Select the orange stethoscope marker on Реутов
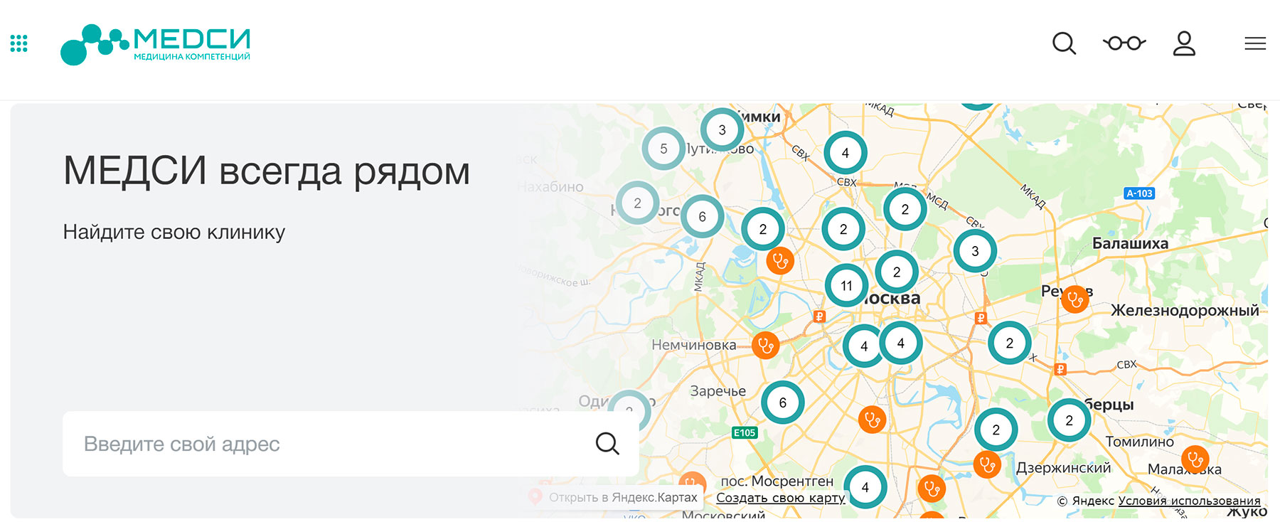Viewport: 1280px width, 522px height. 1075,299
